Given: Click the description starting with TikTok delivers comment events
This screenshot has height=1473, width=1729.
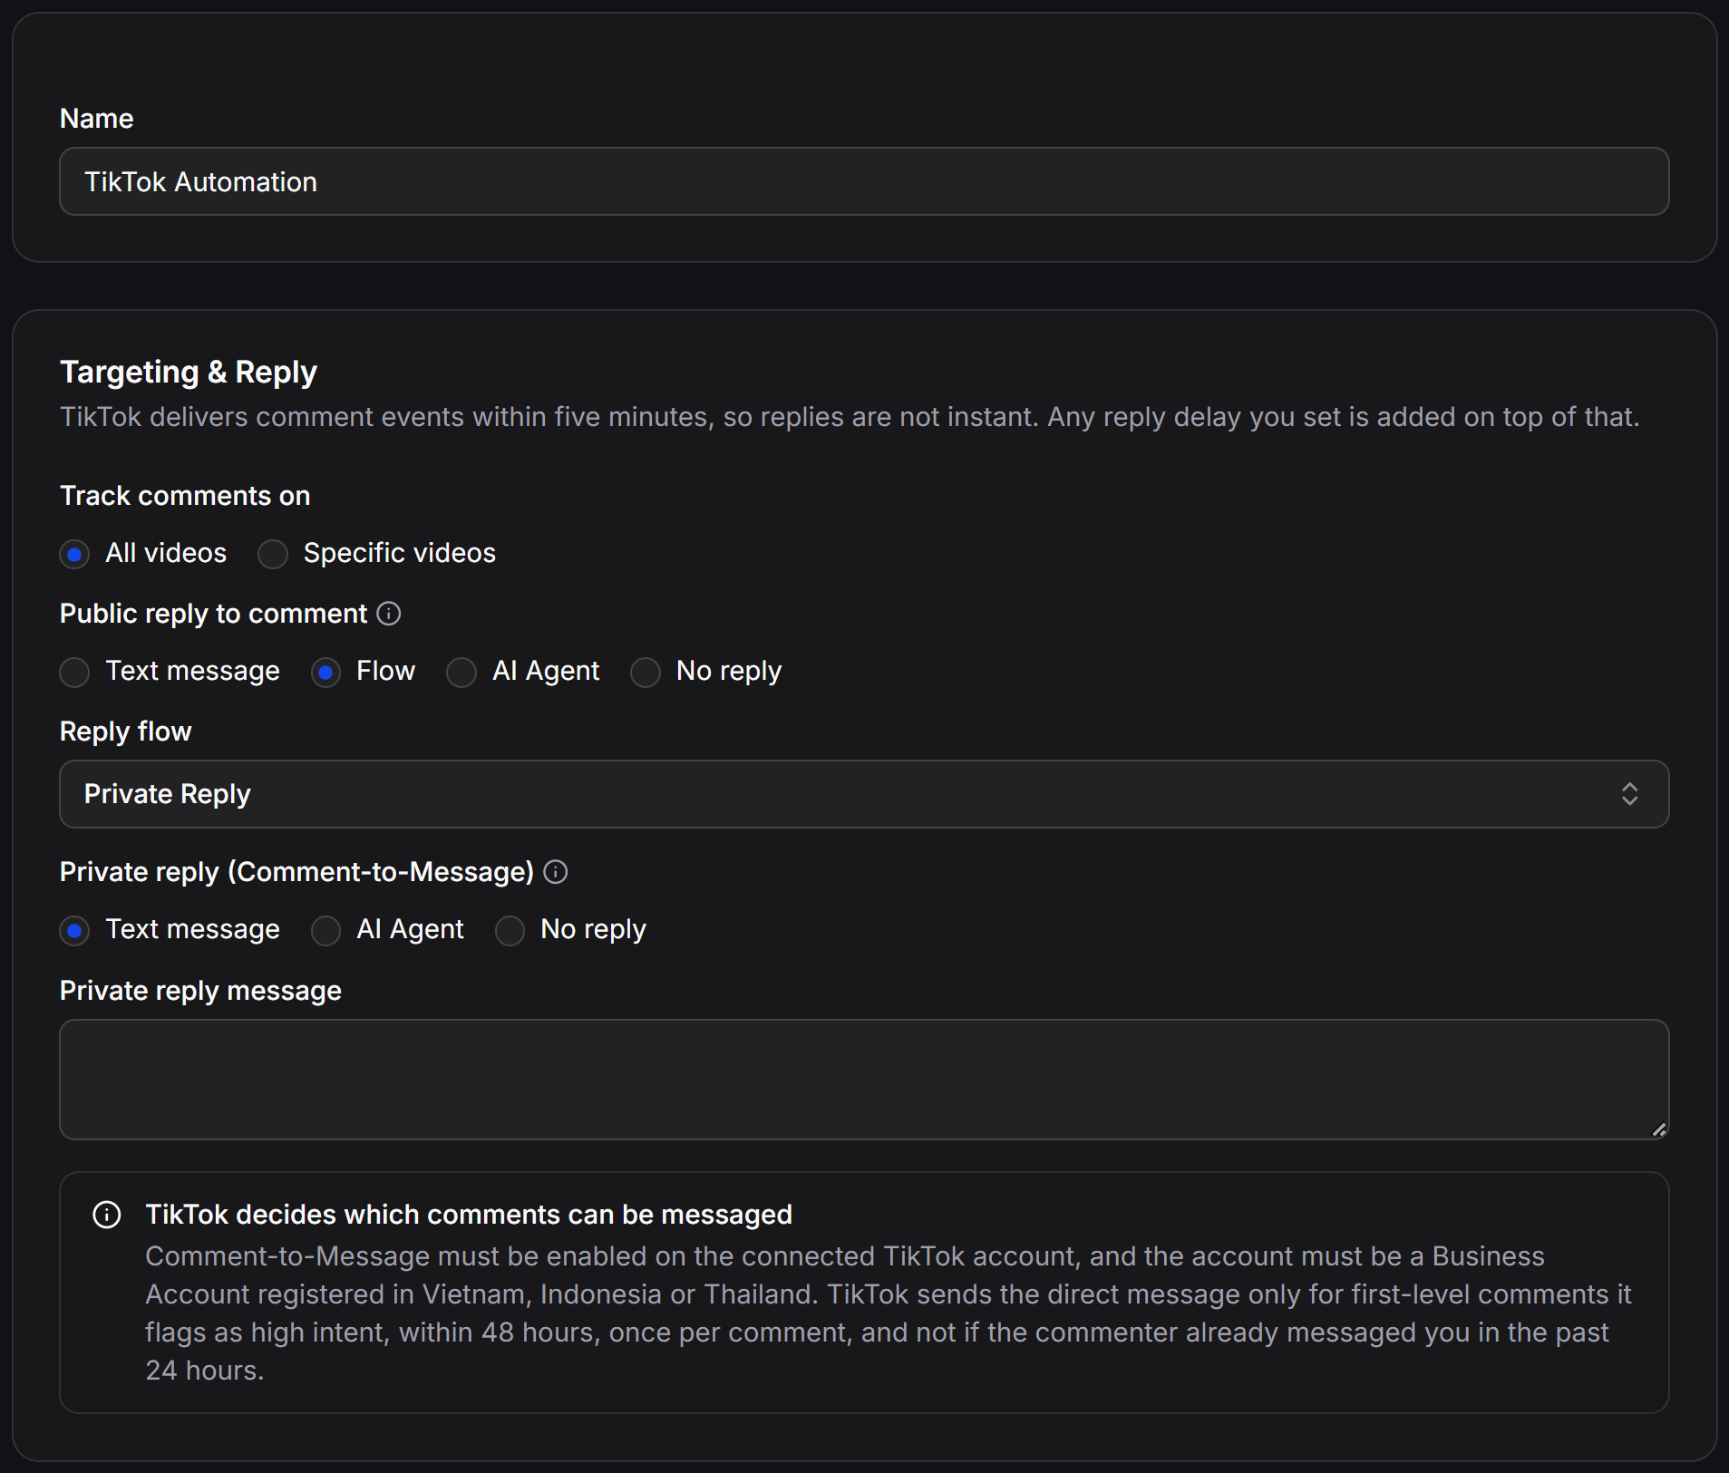Looking at the screenshot, I should point(850,417).
